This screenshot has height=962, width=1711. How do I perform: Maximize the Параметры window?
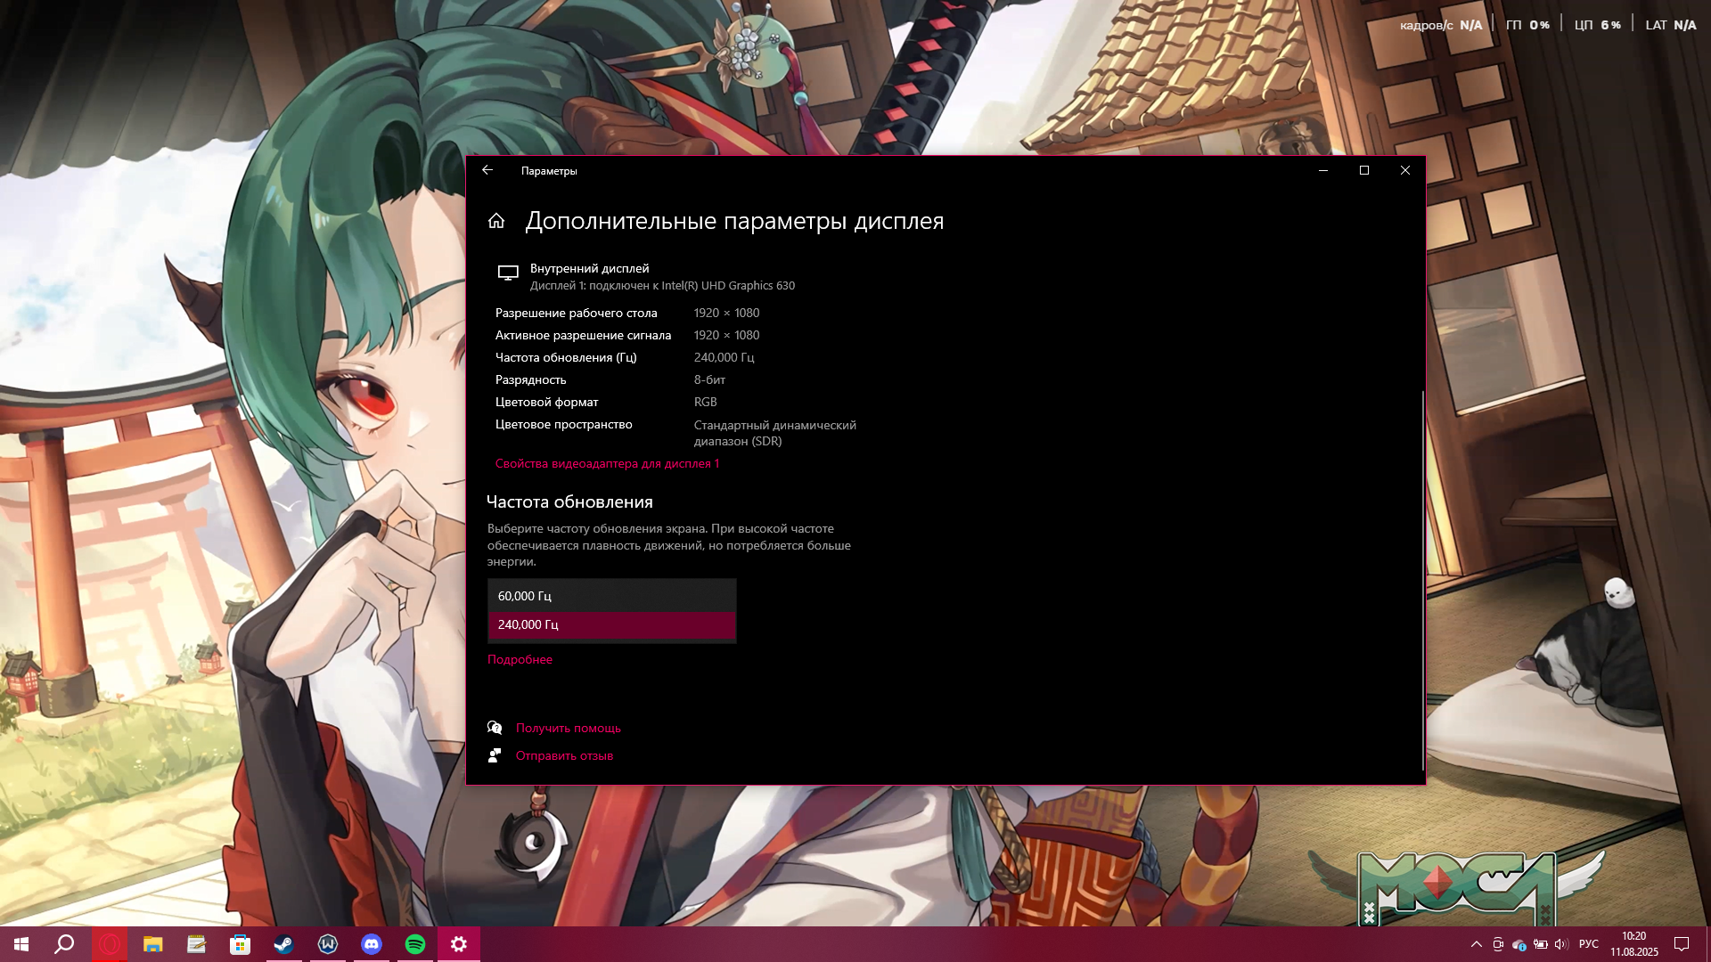(x=1364, y=170)
